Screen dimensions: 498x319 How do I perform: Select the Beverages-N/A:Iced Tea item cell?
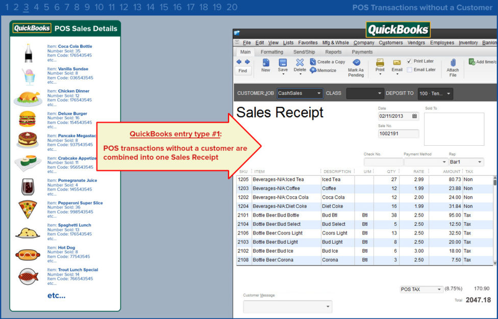coord(286,179)
